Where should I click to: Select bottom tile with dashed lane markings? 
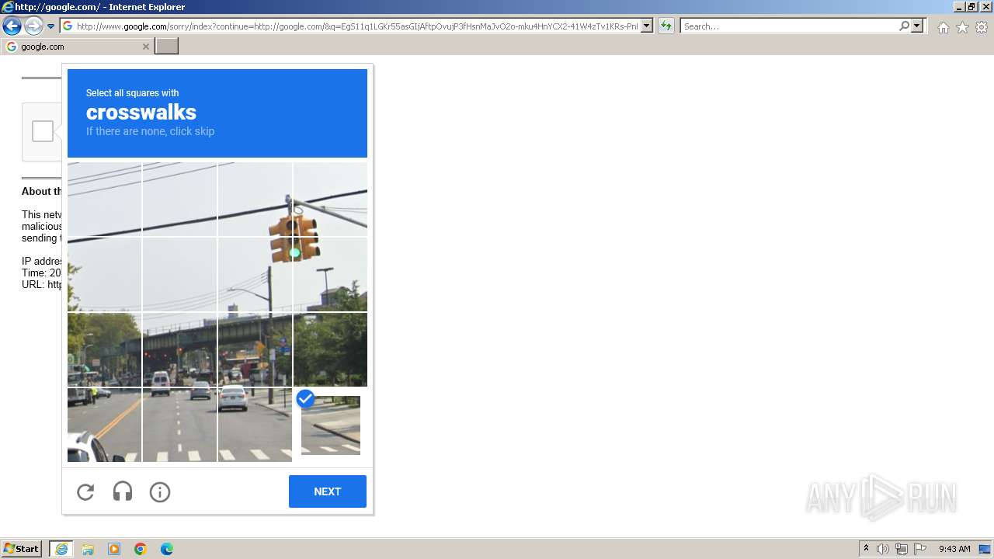click(179, 425)
